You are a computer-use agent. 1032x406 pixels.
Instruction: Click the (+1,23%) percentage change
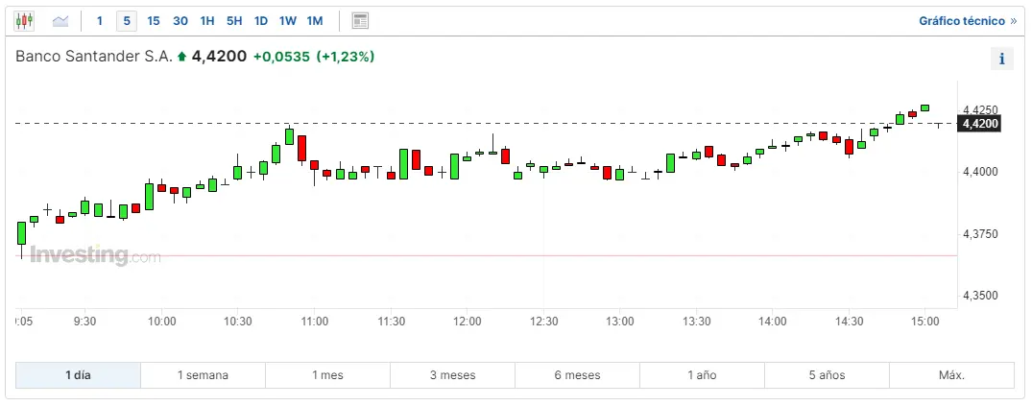346,57
